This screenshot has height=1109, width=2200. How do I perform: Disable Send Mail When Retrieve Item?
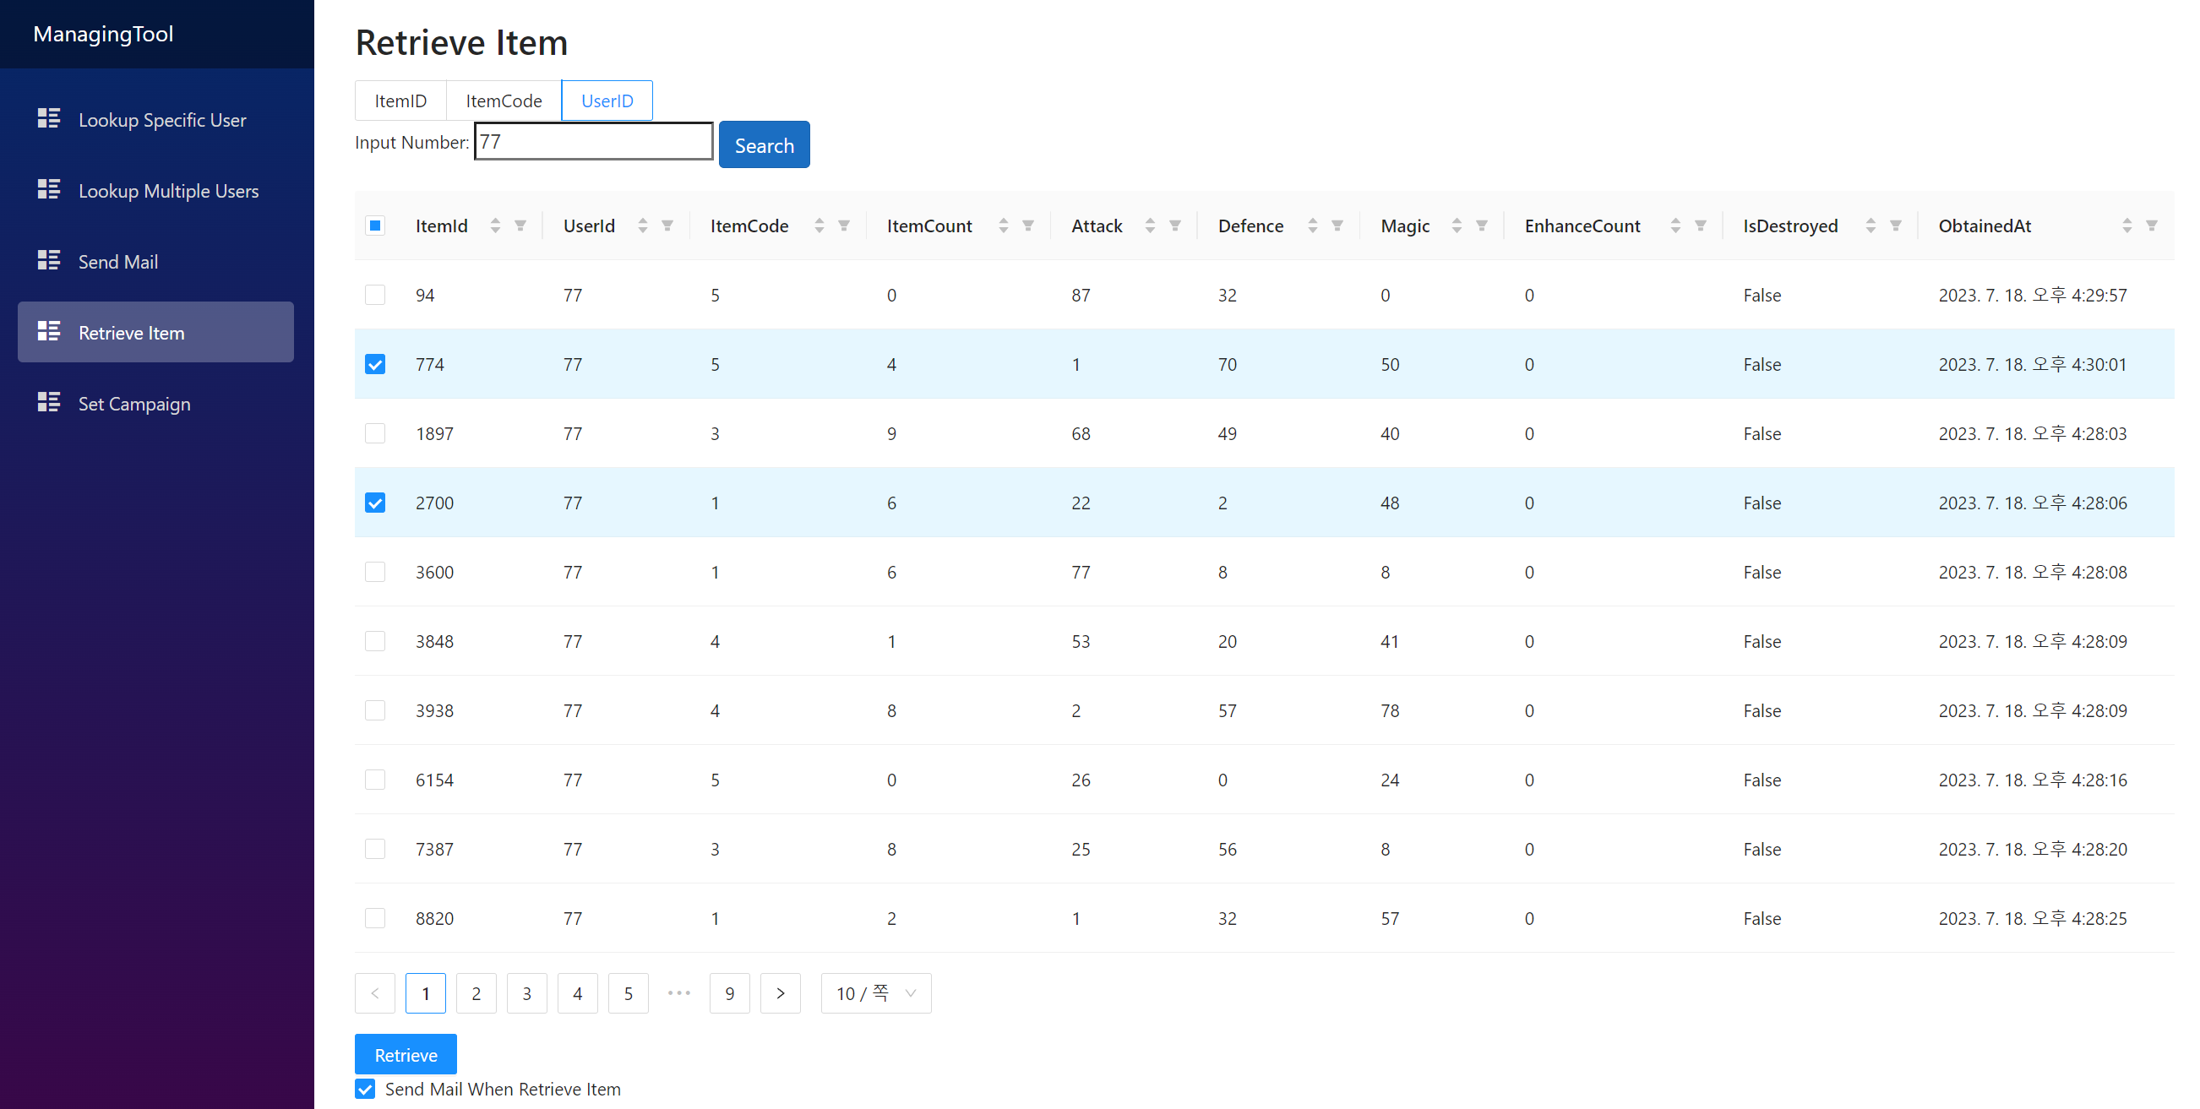(x=366, y=1090)
